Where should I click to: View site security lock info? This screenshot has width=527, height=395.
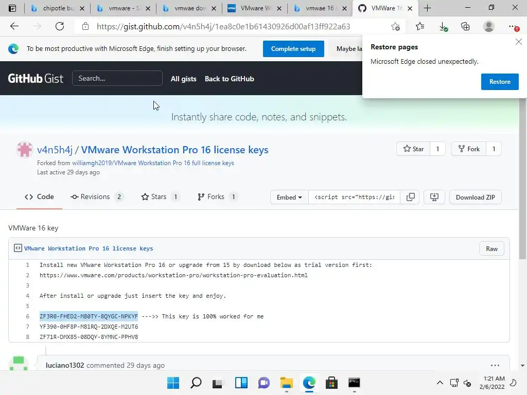pos(85,26)
